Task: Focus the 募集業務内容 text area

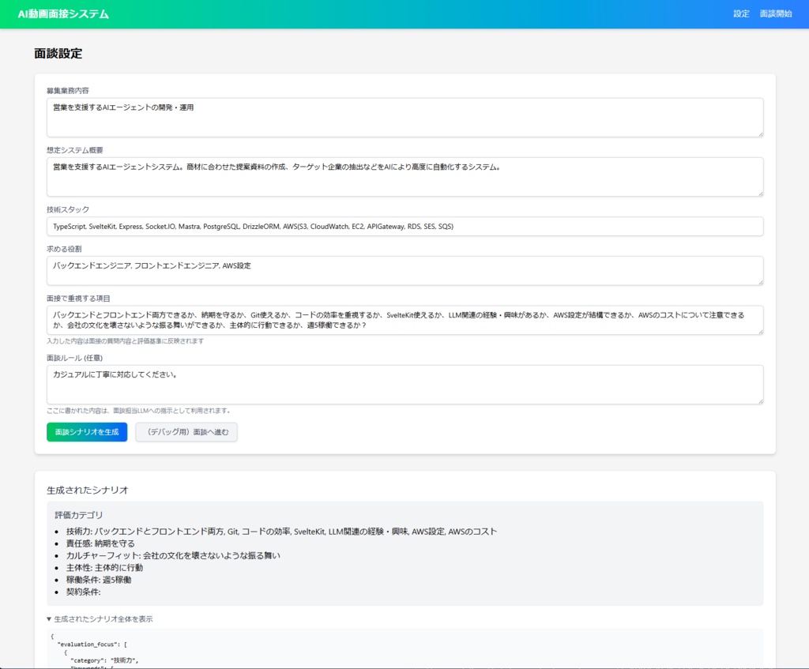Action: (x=404, y=118)
